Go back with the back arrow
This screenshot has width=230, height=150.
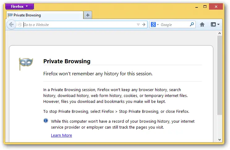11,24
